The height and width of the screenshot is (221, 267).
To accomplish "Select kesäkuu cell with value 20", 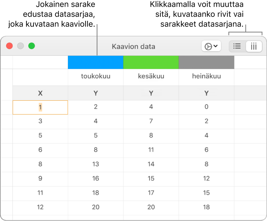I will click(x=151, y=208).
